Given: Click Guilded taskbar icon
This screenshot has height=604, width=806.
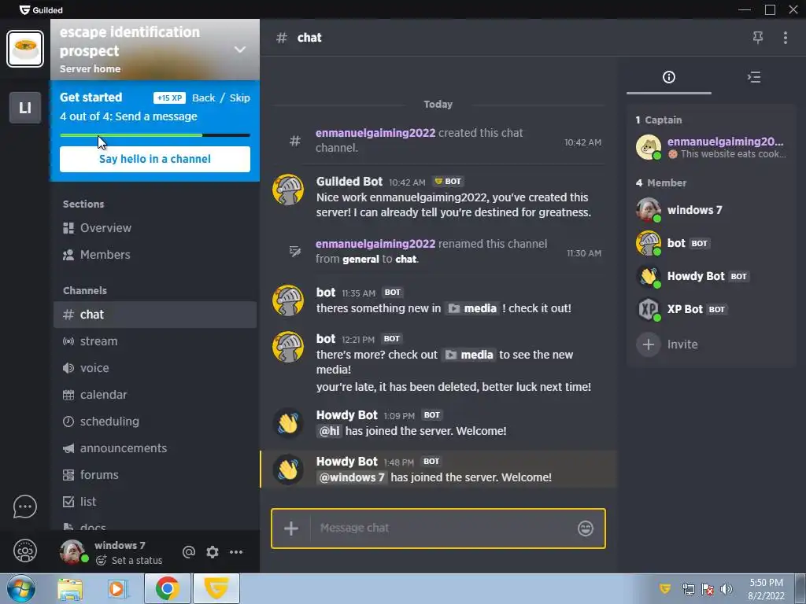Looking at the screenshot, I should pos(216,588).
